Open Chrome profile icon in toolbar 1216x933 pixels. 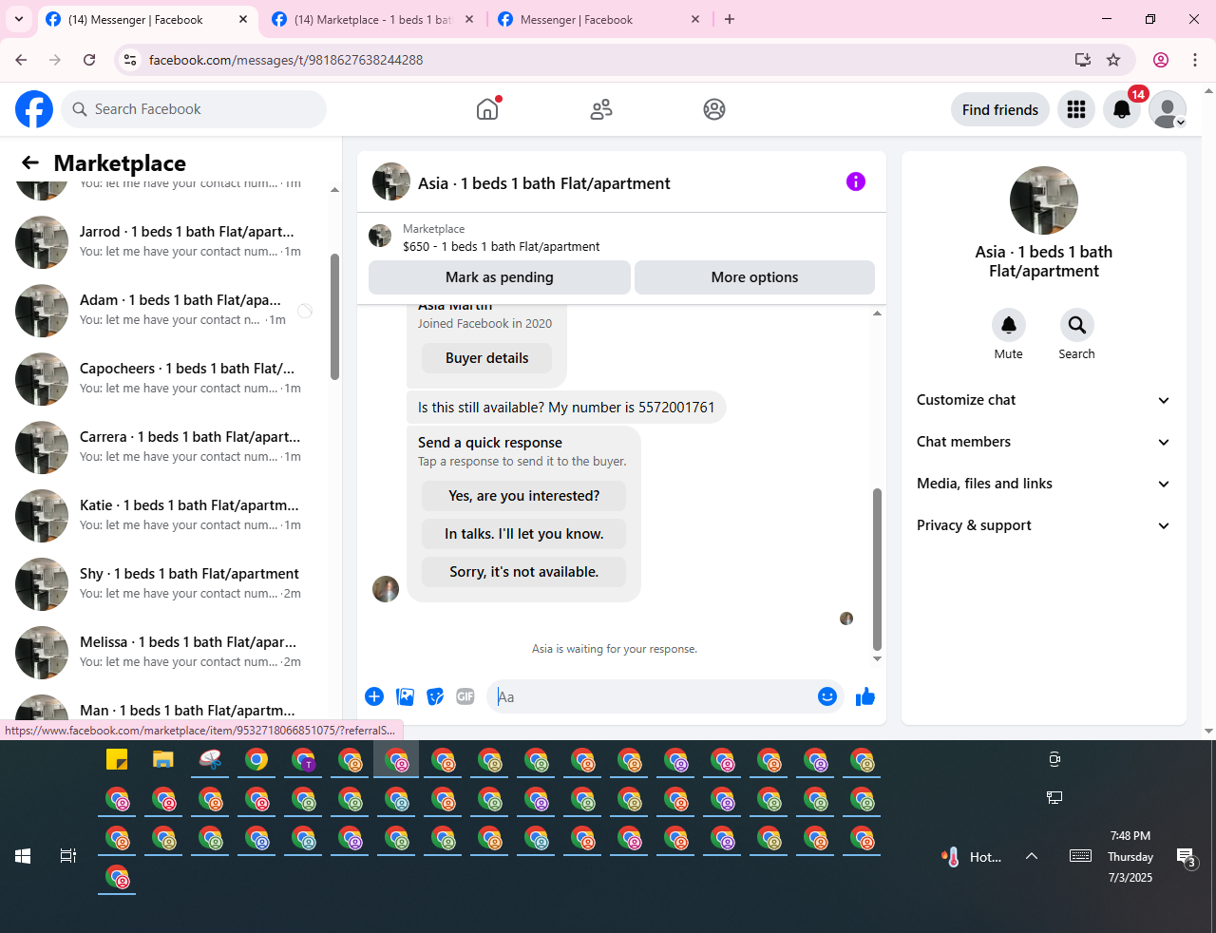click(1161, 60)
